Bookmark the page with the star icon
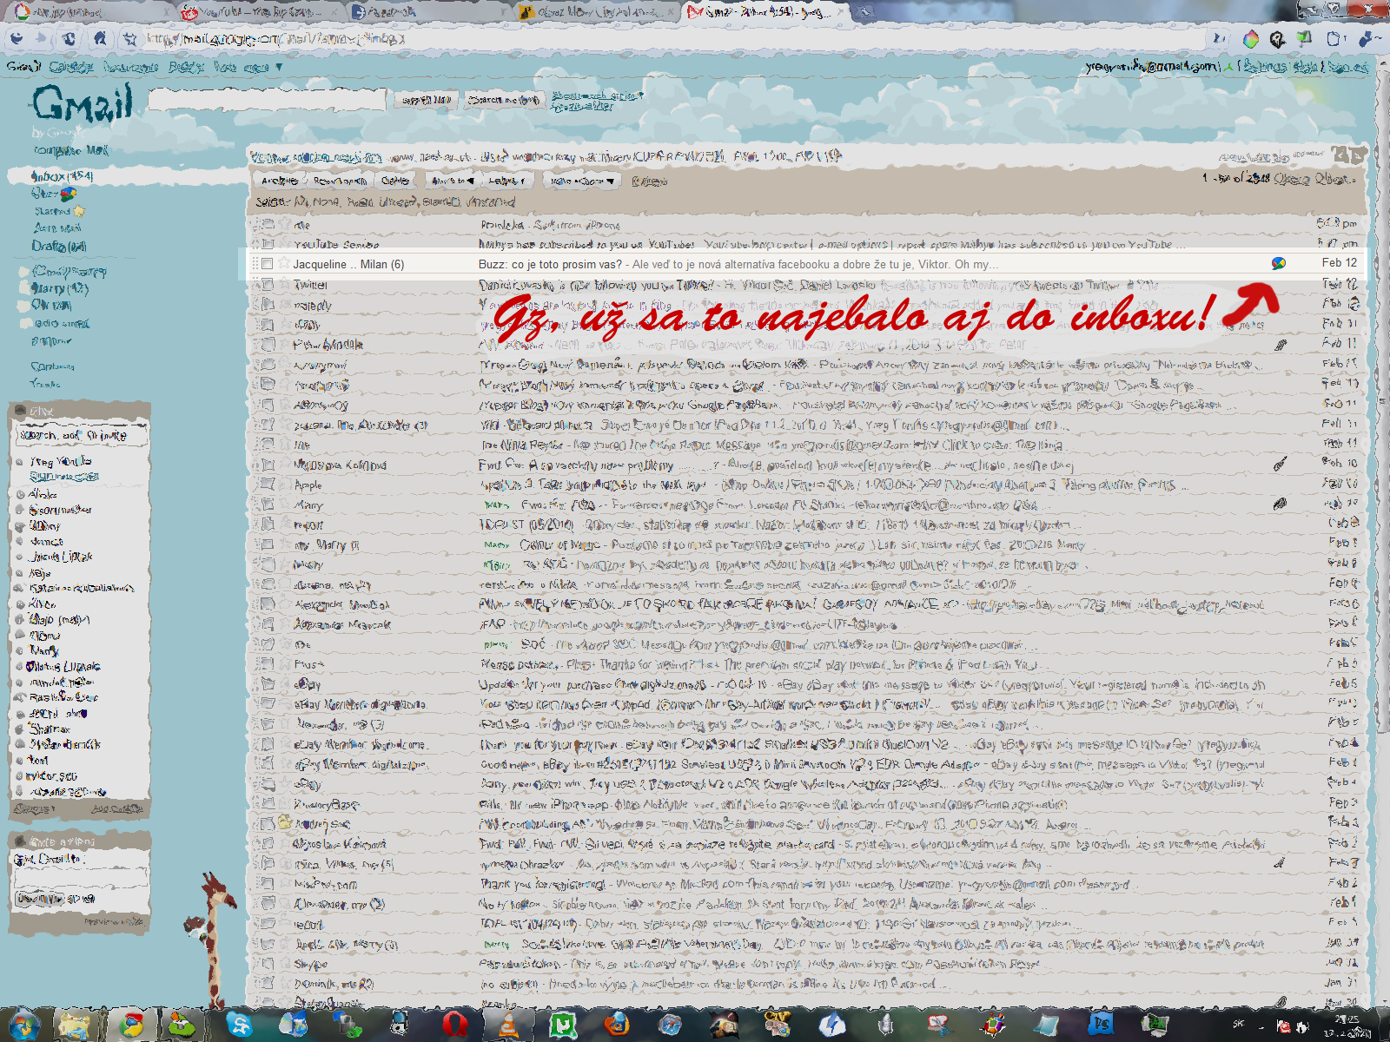 tap(130, 38)
